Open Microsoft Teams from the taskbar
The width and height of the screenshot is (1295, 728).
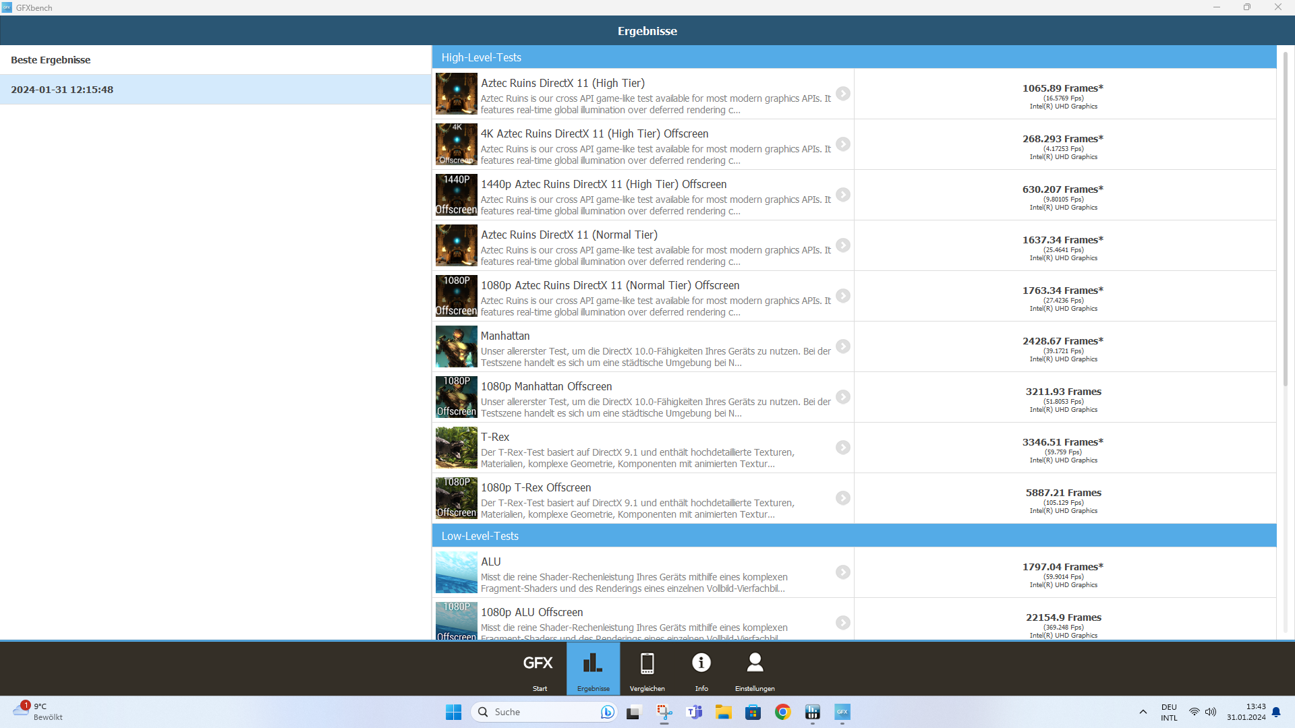[x=694, y=712]
